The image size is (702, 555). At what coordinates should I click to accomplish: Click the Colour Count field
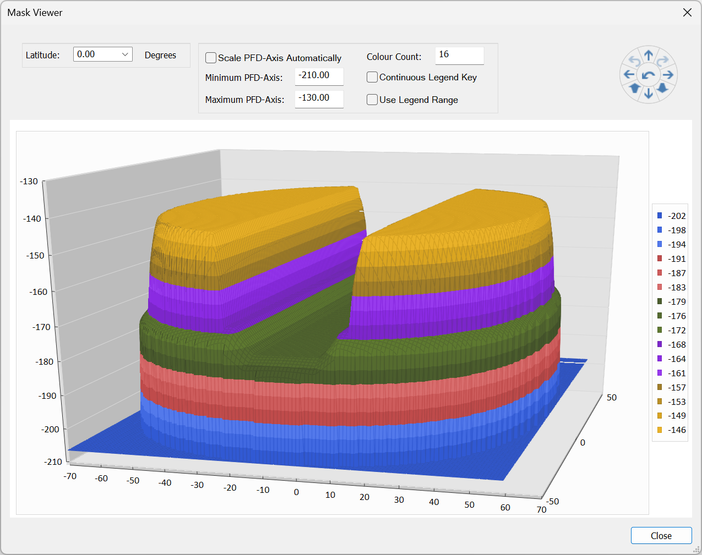point(459,55)
